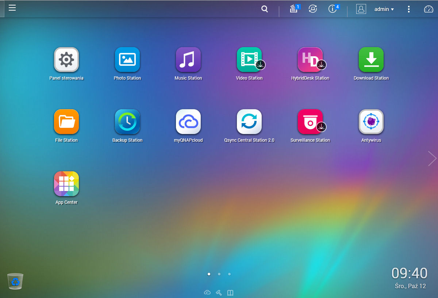The width and height of the screenshot is (438, 298).
Task: Launch Music Station
Action: 188,60
